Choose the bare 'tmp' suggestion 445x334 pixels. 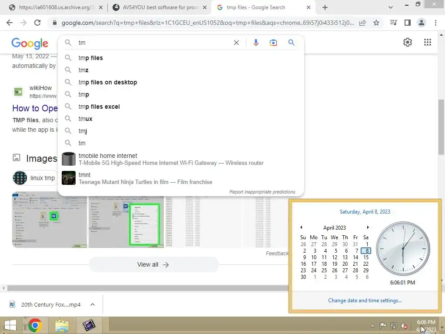(181, 94)
